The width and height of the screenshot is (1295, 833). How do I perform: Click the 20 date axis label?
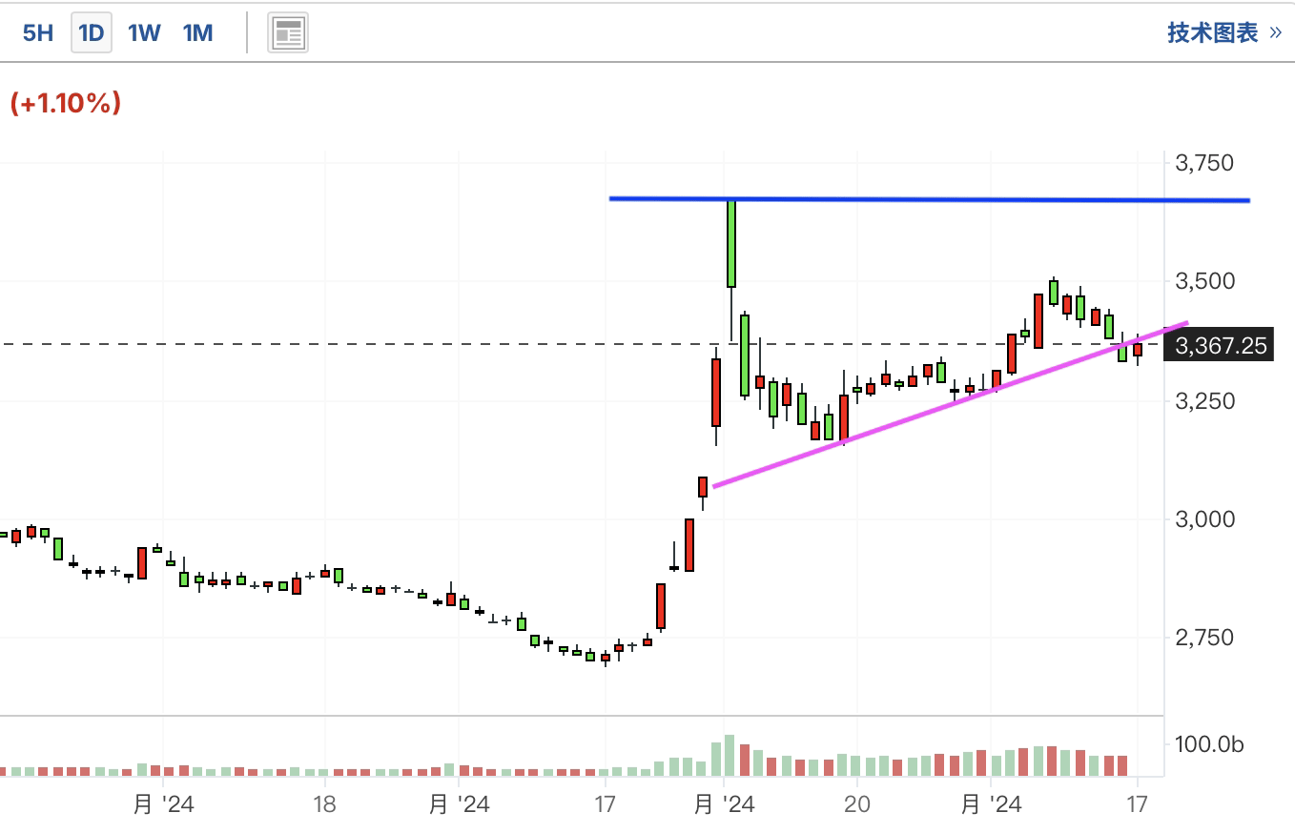(857, 804)
